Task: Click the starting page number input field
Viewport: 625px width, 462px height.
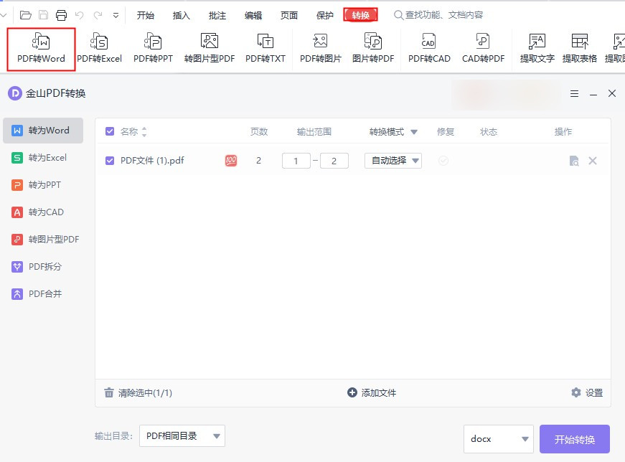Action: (296, 161)
